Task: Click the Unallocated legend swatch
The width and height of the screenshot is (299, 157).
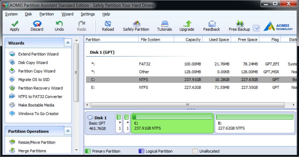Action: coord(195,151)
